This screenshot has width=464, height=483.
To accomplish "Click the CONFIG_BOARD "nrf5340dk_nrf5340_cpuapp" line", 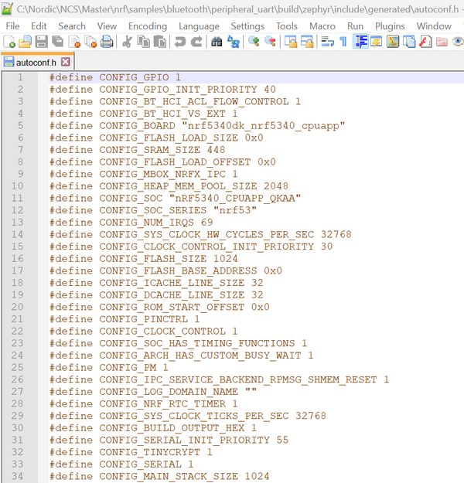I will [197, 126].
